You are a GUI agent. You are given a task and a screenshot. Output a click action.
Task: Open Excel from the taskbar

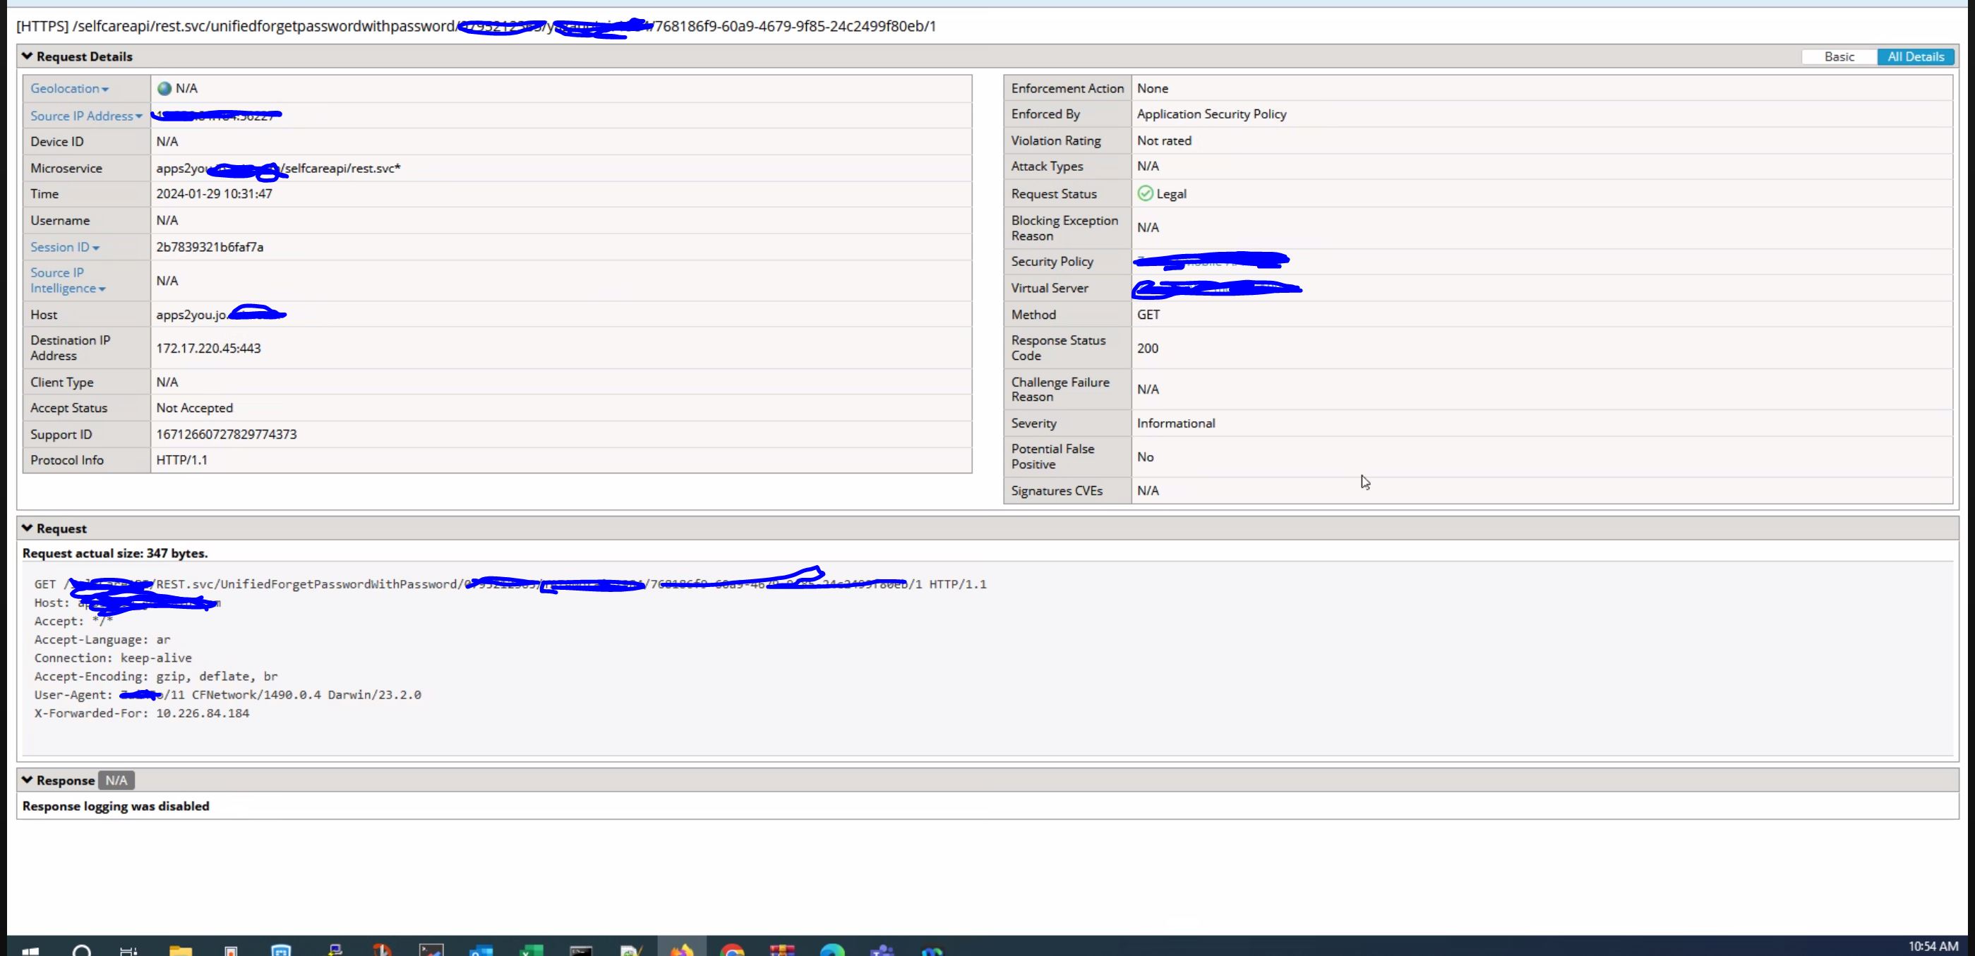pos(532,949)
